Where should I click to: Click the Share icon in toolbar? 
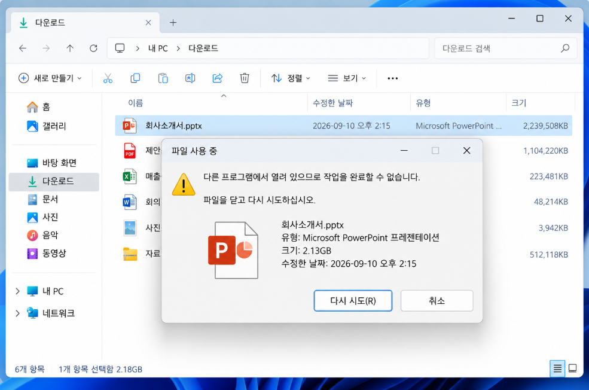218,78
